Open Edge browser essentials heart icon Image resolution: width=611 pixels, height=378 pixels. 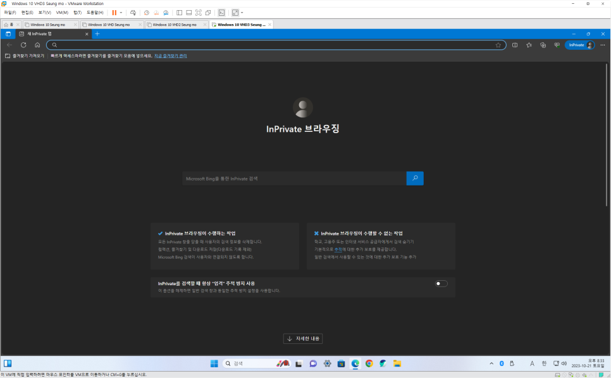[x=557, y=45]
